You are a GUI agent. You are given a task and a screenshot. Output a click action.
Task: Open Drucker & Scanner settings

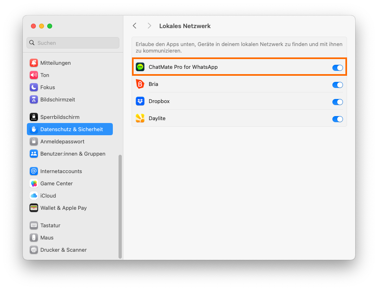[x=70, y=250]
